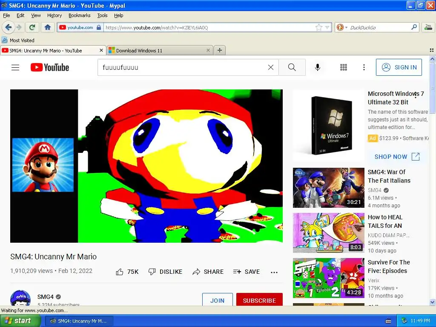Open the Help menu
The height and width of the screenshot is (327, 436).
tap(118, 15)
